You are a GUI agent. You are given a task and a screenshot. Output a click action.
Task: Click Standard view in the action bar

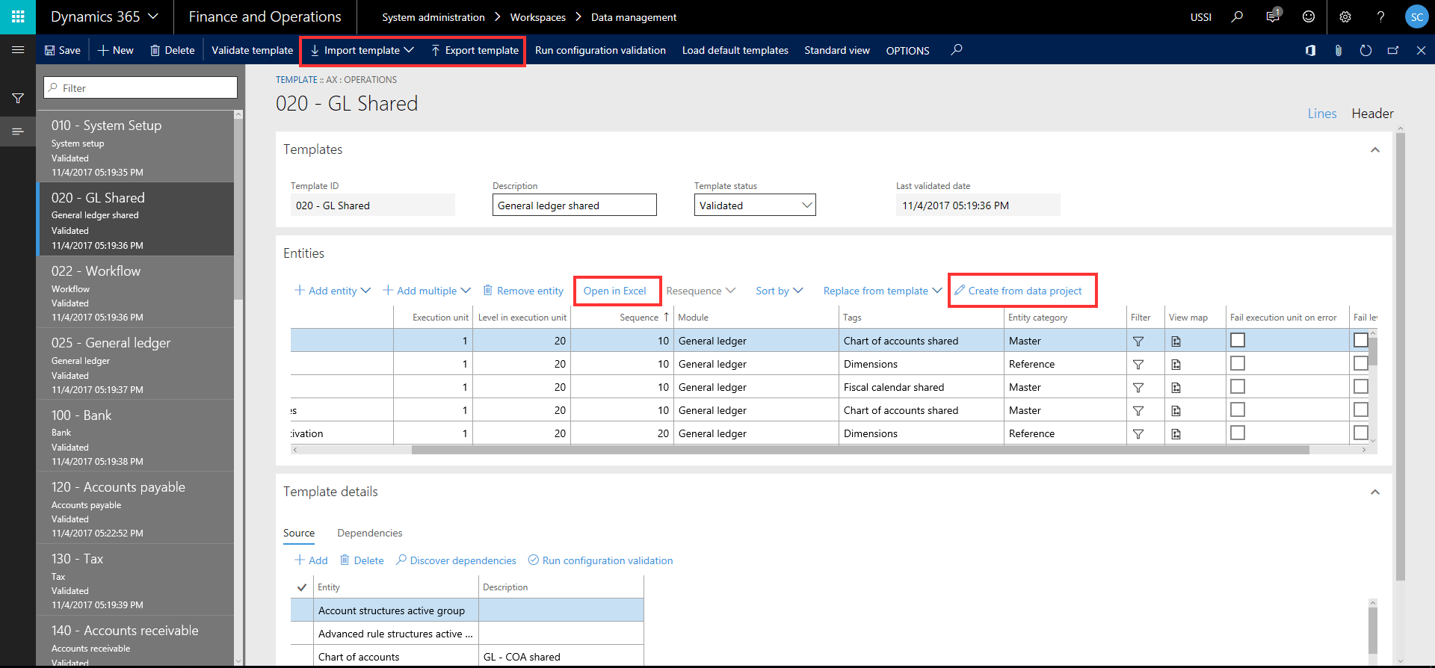(837, 50)
